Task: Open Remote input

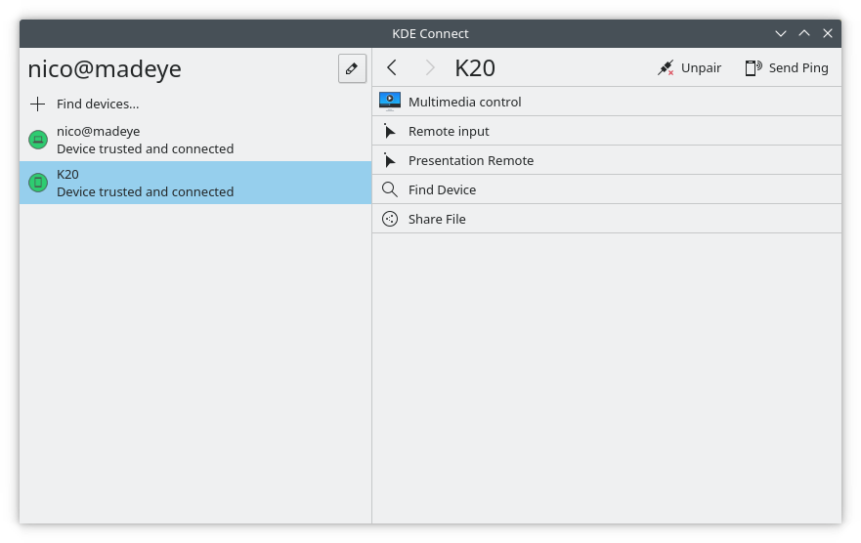Action: 449,131
